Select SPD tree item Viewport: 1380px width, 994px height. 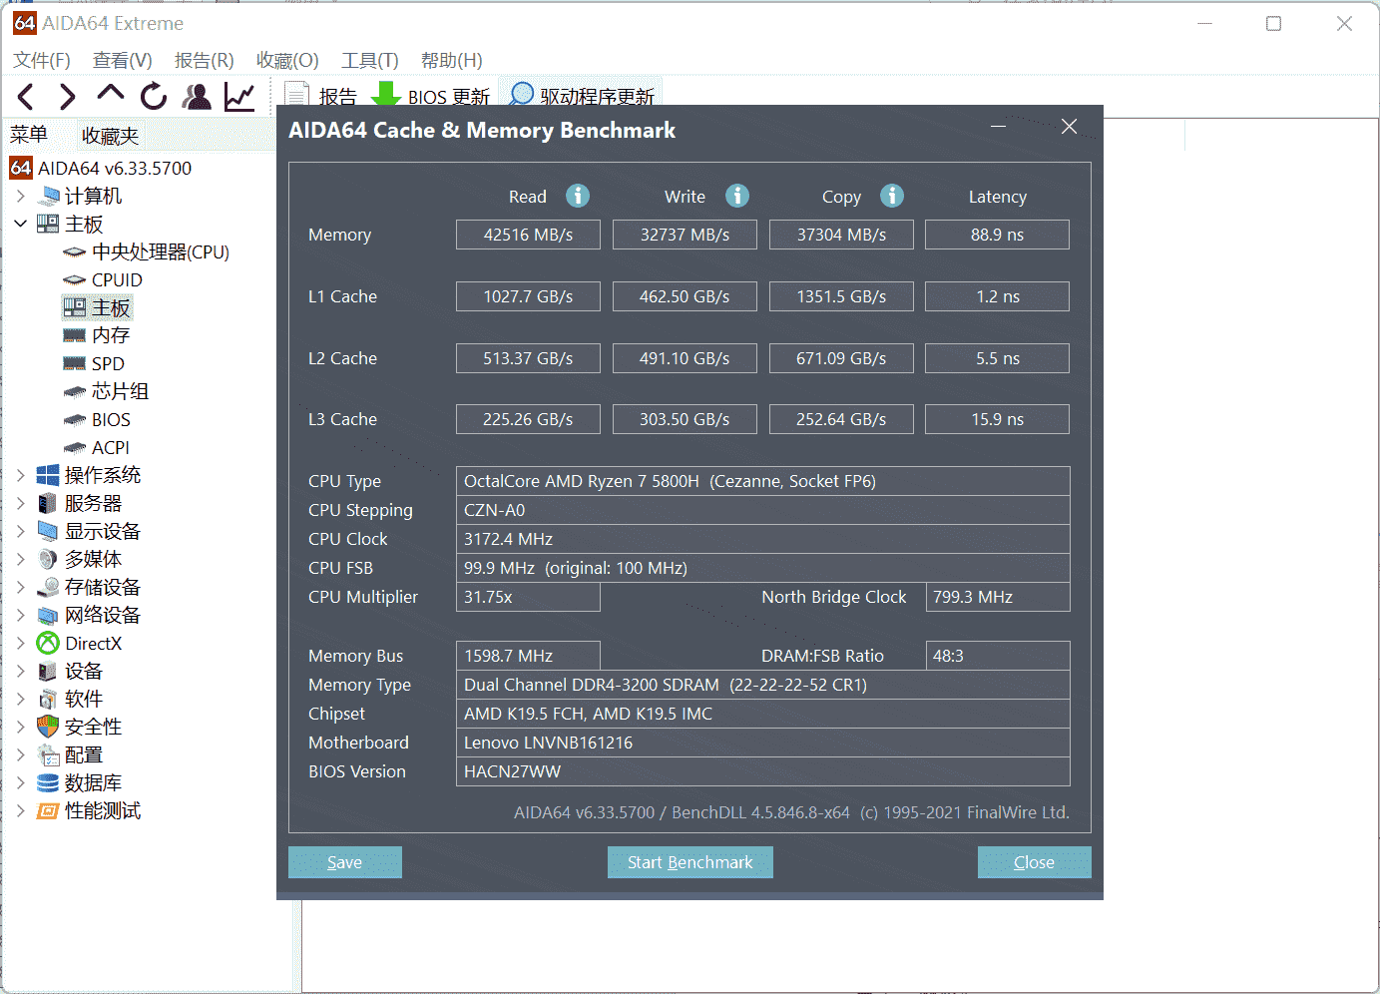click(95, 363)
